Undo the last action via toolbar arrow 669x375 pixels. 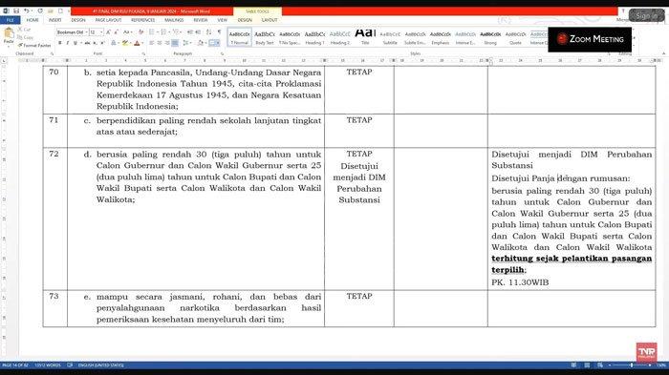(26, 10)
